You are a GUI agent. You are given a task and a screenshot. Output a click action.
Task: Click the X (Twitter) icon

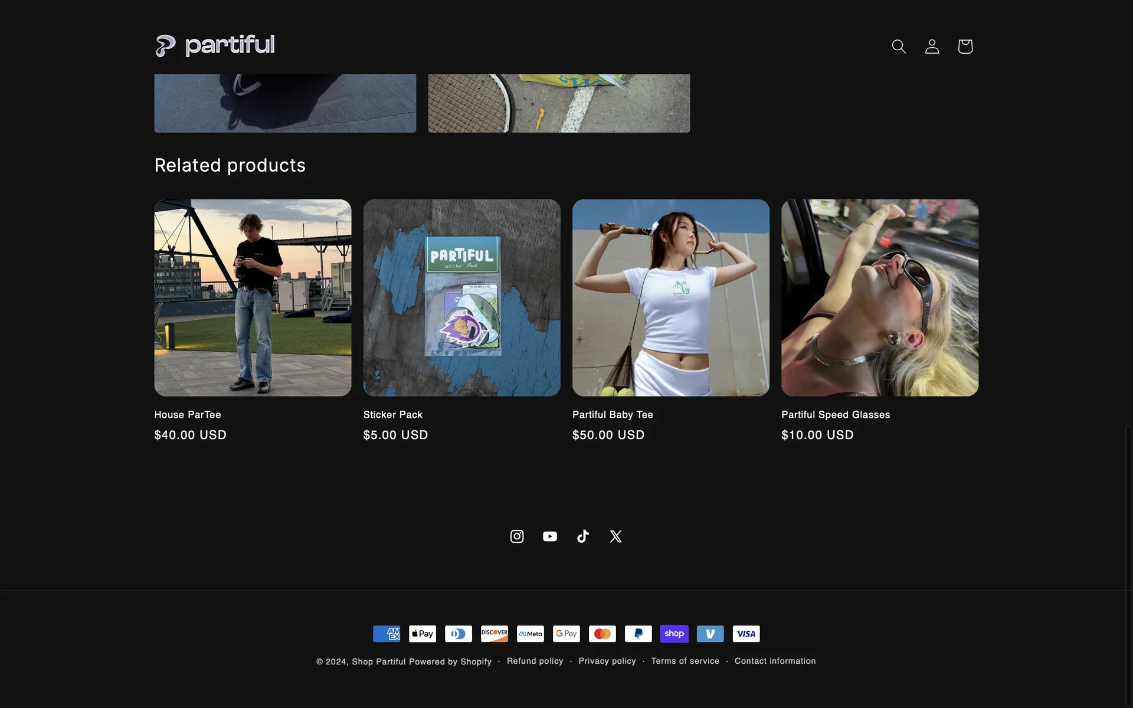pos(615,536)
